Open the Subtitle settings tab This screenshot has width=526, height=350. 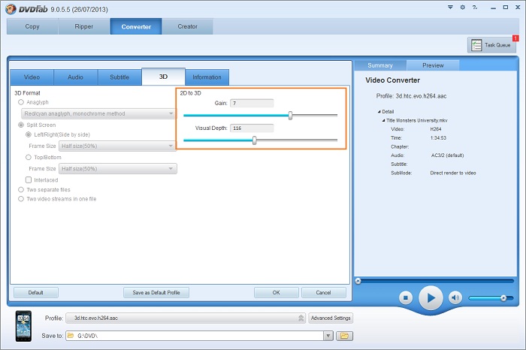coord(119,77)
